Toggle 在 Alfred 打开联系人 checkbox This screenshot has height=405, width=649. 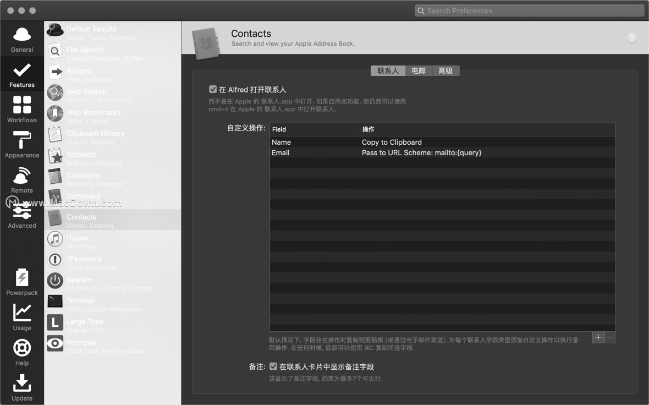[x=213, y=90]
